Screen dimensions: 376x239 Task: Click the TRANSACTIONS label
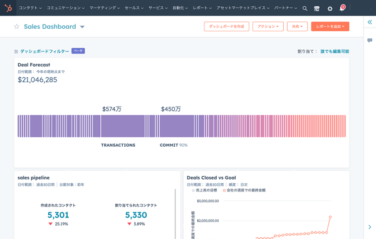click(118, 145)
